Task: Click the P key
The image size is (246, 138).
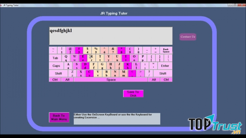Action: [143, 58]
